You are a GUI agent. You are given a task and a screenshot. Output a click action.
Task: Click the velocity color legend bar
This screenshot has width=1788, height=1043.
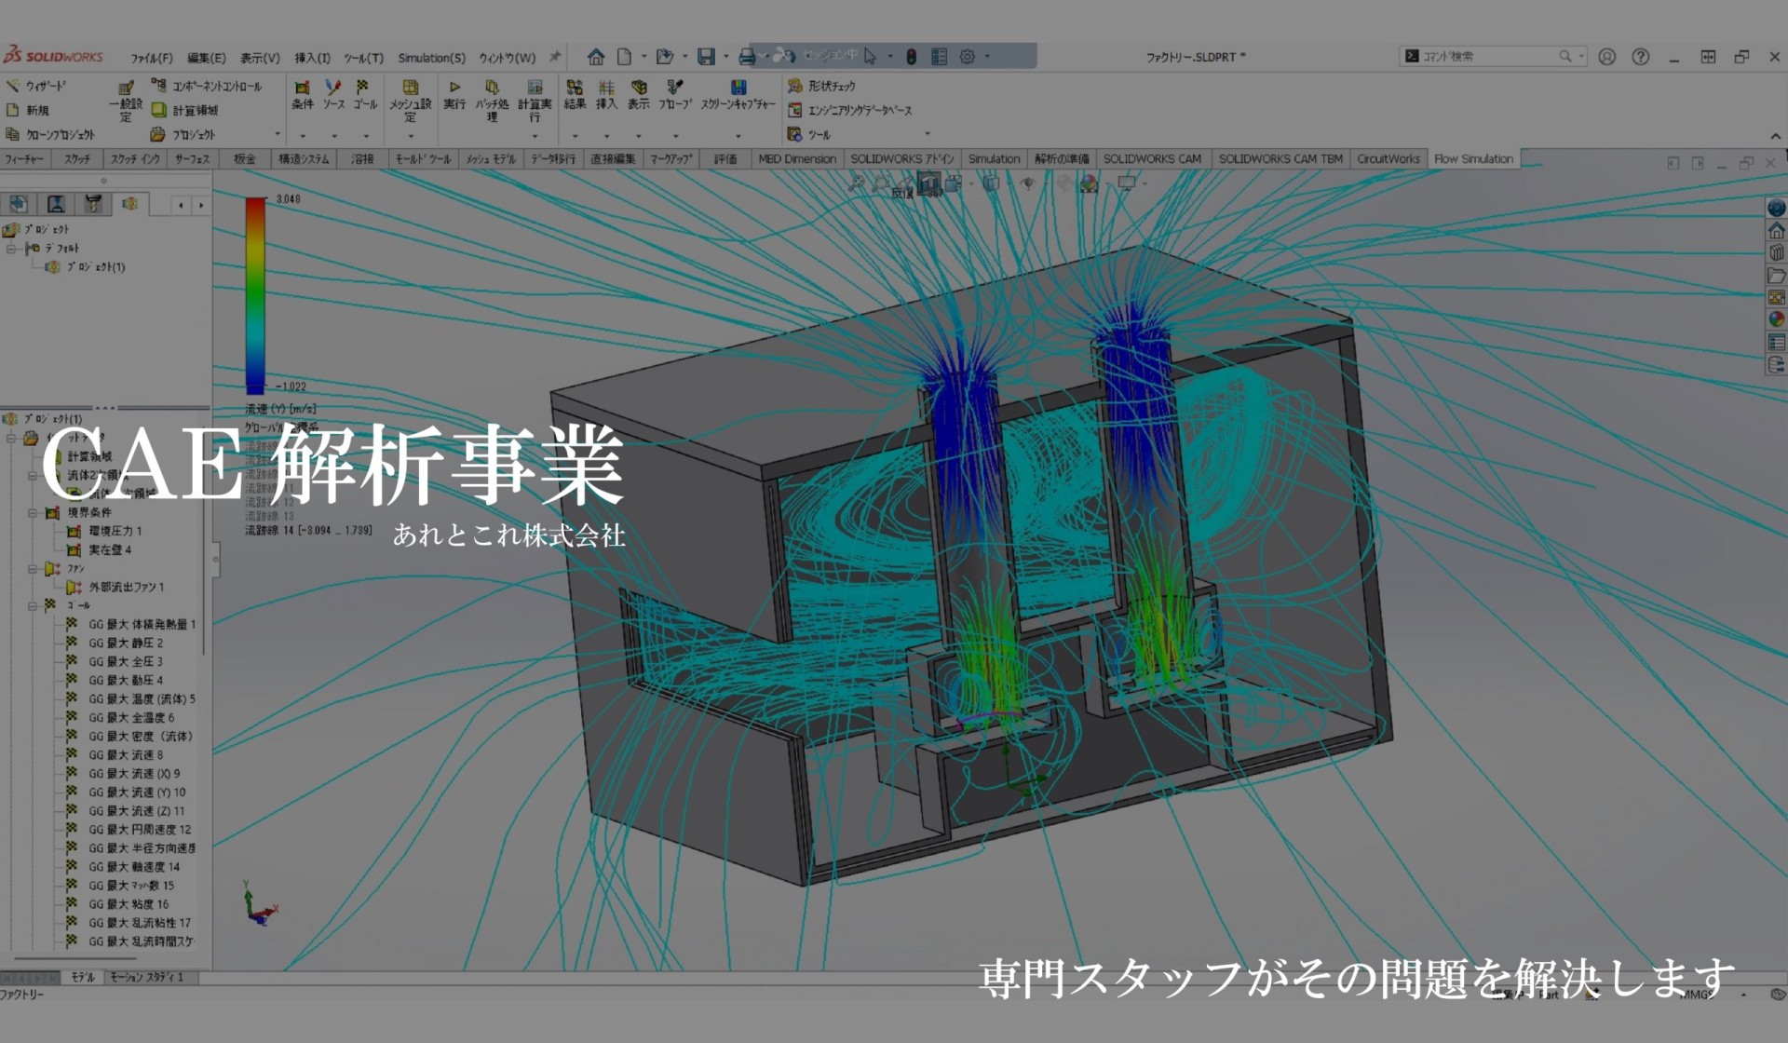255,294
